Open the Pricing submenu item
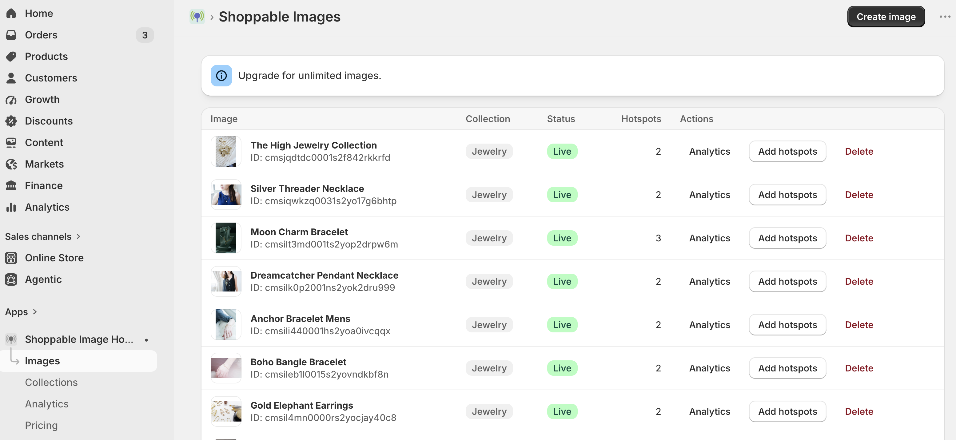This screenshot has height=440, width=956. (41, 426)
